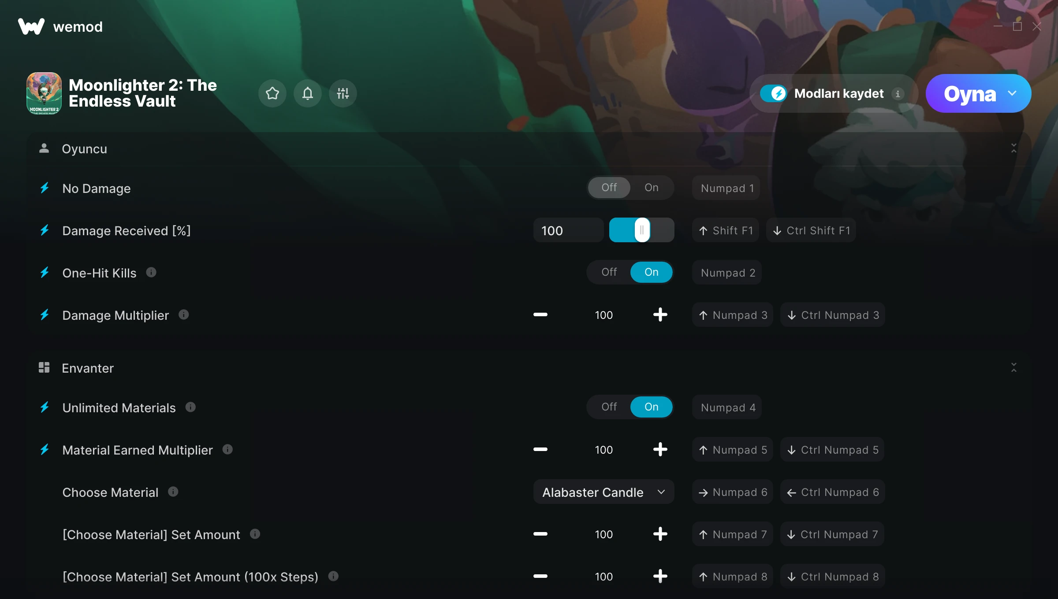
Task: Click info icon next to Unlimited Materials
Action: 190,407
